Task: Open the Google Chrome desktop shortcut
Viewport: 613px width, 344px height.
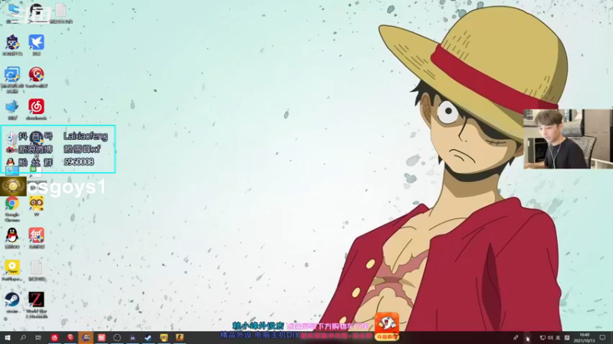Action: (12, 203)
